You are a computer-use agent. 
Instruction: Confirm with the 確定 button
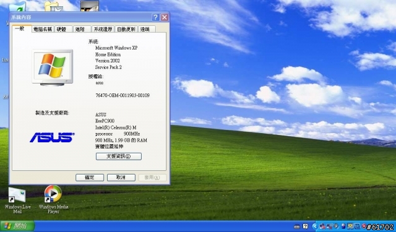90,178
